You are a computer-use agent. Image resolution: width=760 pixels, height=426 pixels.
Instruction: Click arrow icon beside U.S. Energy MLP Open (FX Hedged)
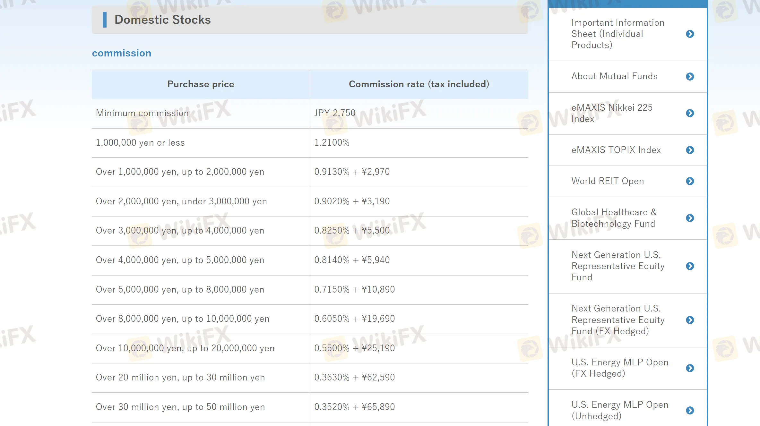pos(690,368)
